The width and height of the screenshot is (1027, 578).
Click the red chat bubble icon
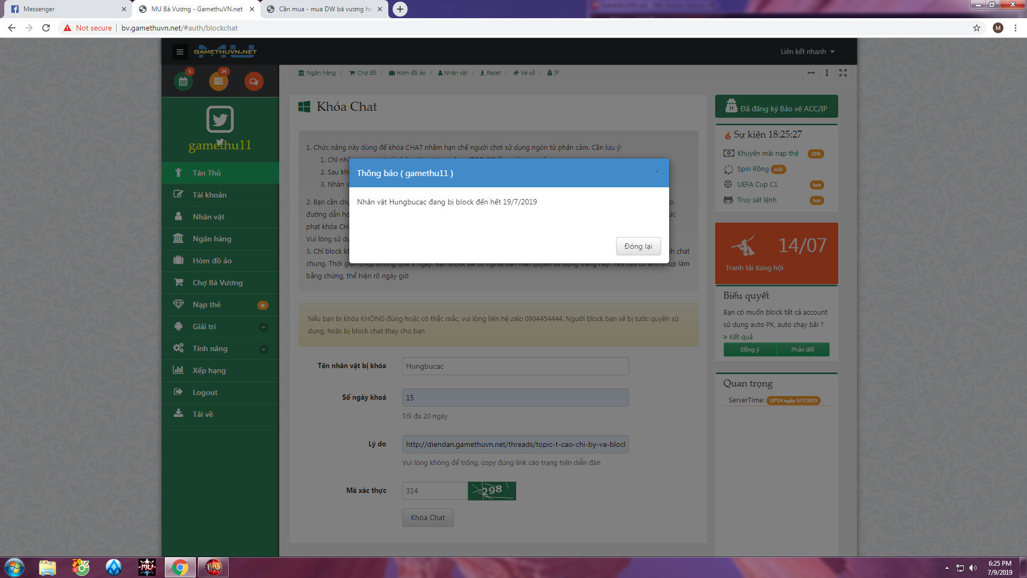[x=254, y=81]
